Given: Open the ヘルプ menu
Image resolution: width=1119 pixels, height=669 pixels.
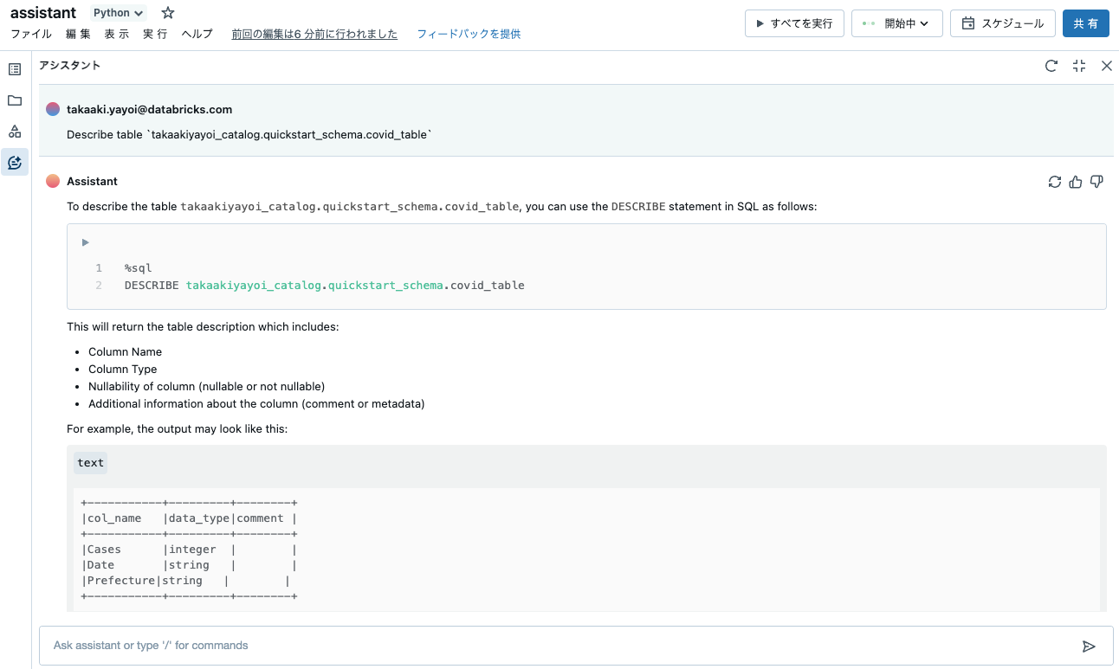Looking at the screenshot, I should click(197, 34).
